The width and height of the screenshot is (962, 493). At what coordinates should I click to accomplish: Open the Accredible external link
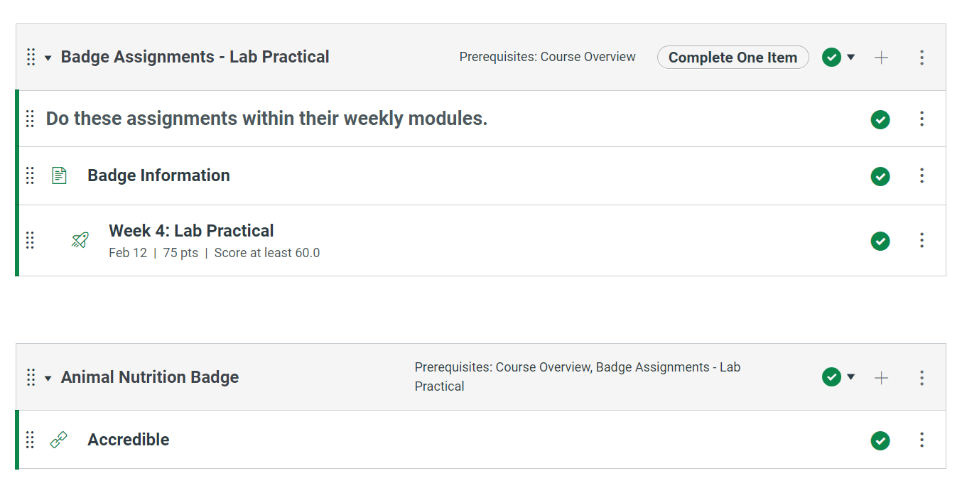coord(129,440)
